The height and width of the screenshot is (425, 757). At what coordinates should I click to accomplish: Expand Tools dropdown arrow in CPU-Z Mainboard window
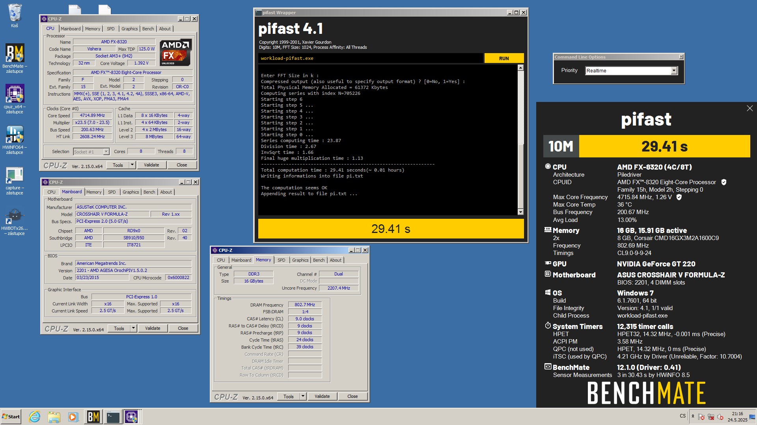coord(133,328)
